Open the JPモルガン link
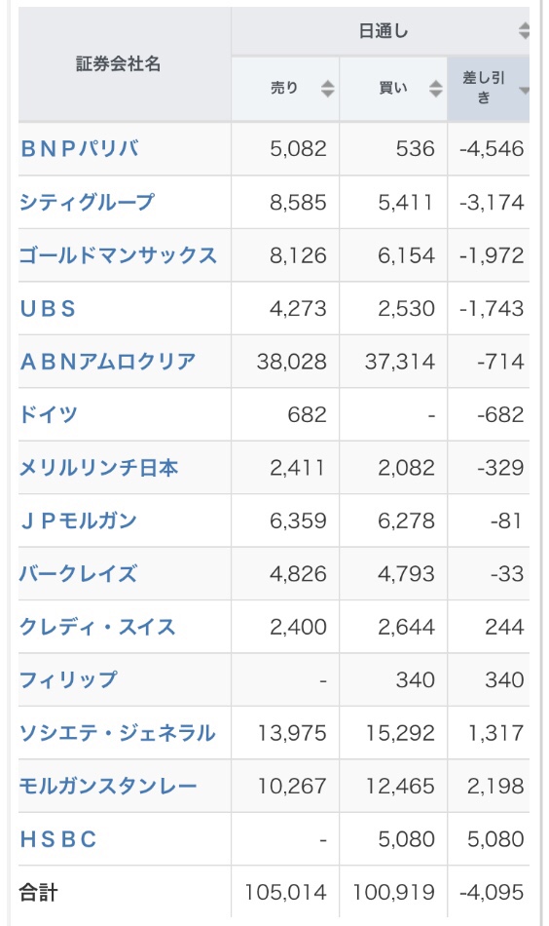Screen dimensions: 549x926 (79, 521)
